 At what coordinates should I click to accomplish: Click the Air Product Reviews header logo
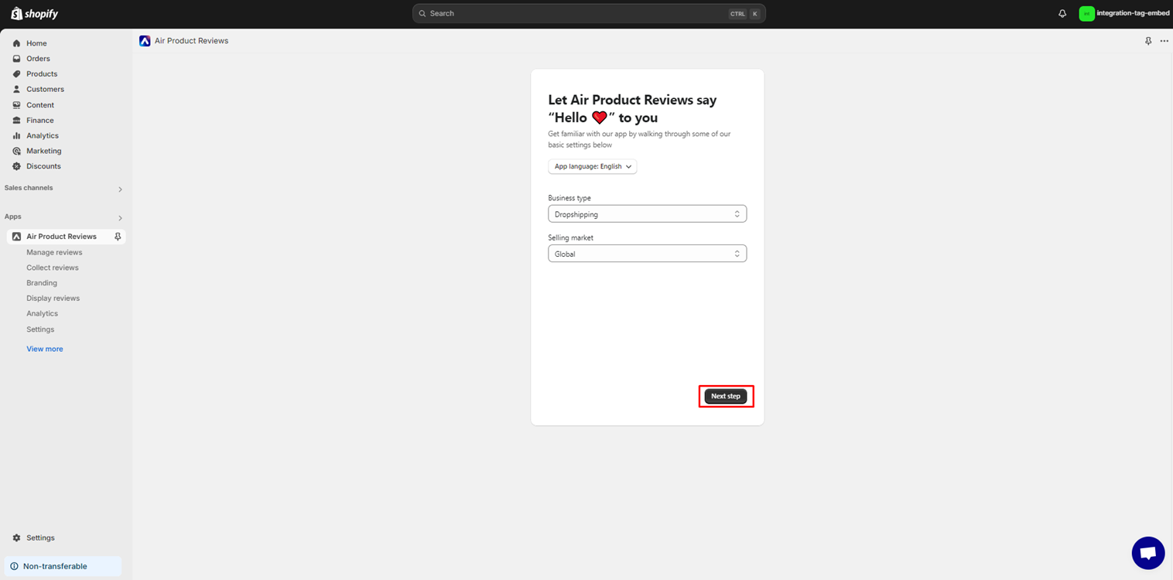[x=145, y=41]
